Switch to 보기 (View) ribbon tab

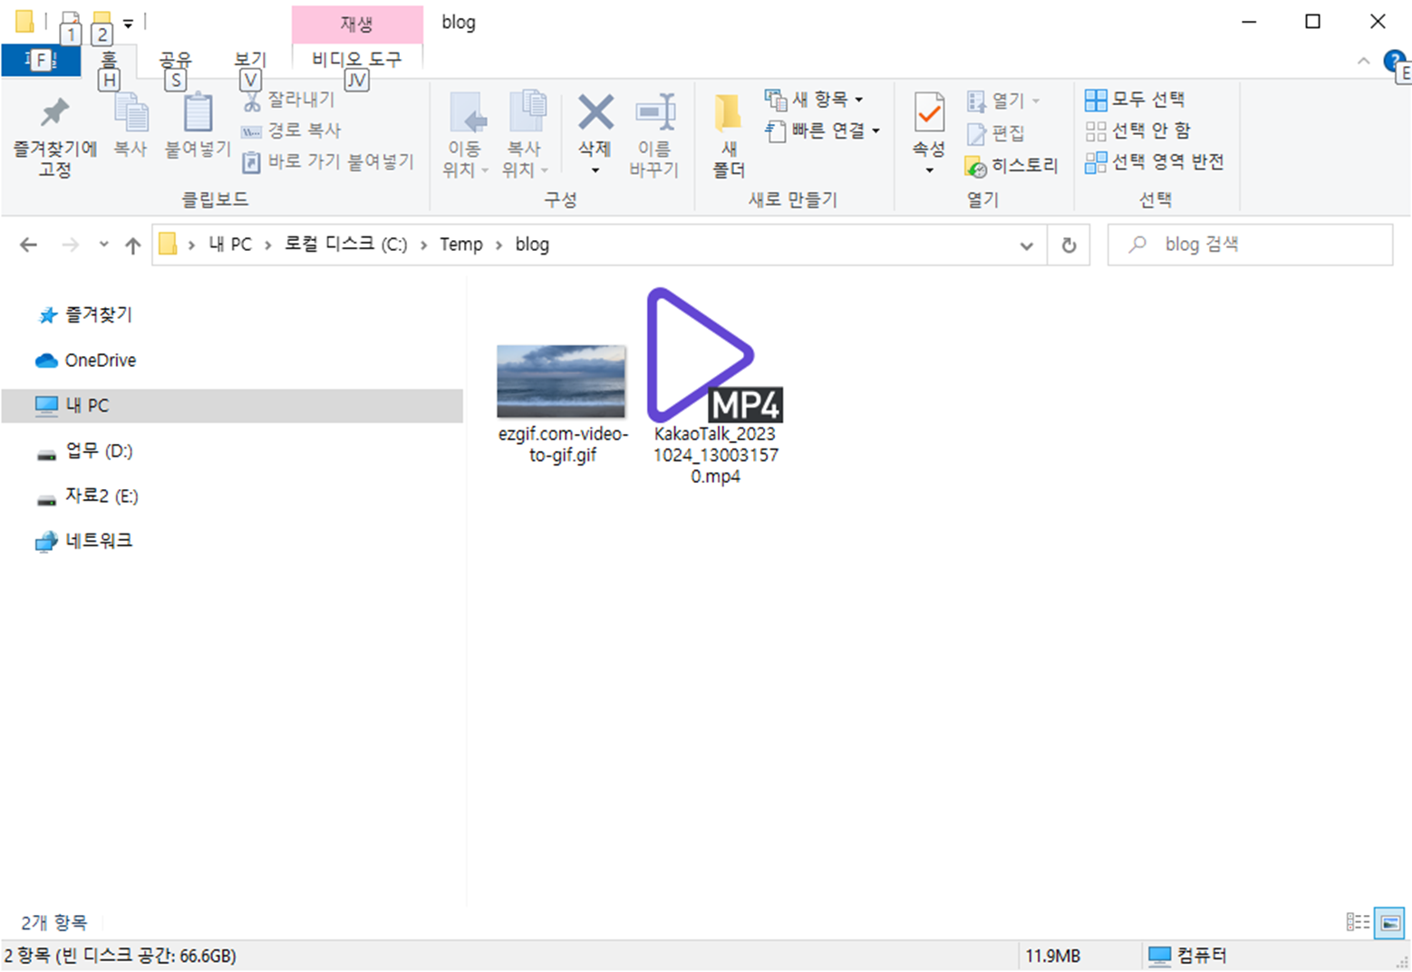(250, 61)
